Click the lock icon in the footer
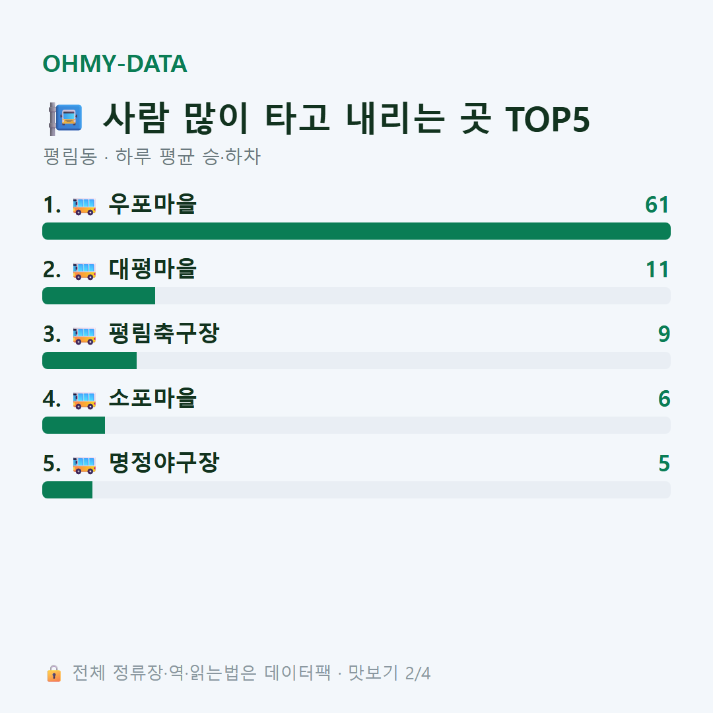The width and height of the screenshot is (713, 713). click(x=53, y=673)
